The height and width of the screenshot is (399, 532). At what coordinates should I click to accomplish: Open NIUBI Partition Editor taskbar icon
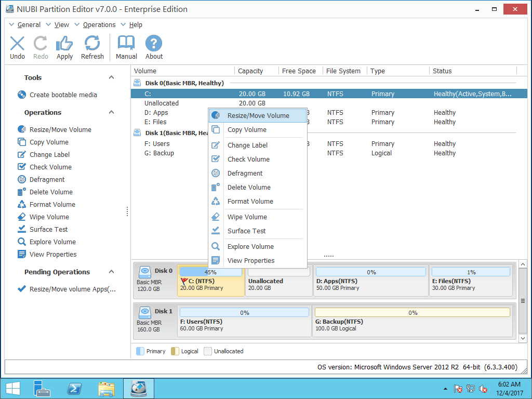click(138, 389)
